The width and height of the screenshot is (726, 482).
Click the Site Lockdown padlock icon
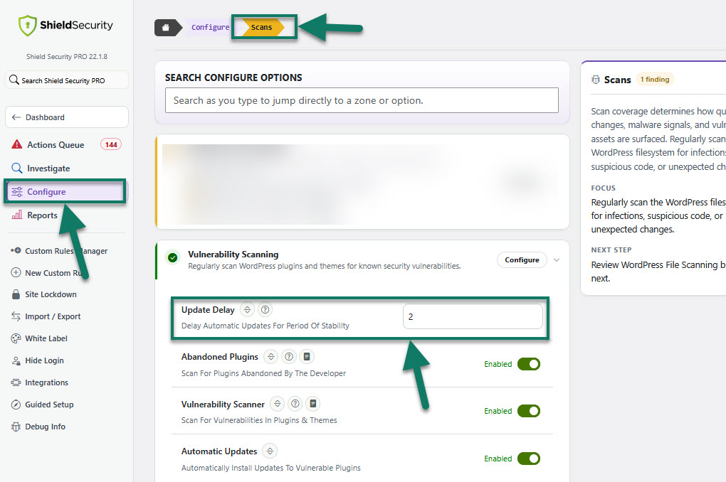[16, 294]
